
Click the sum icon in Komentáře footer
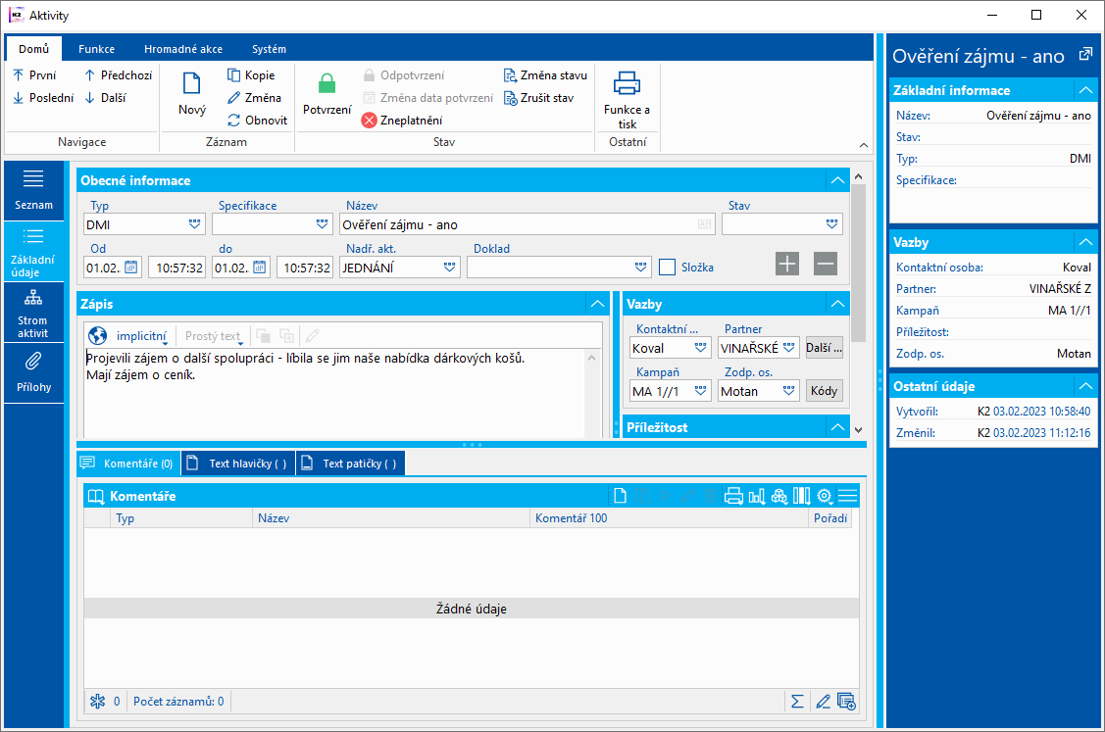point(797,702)
